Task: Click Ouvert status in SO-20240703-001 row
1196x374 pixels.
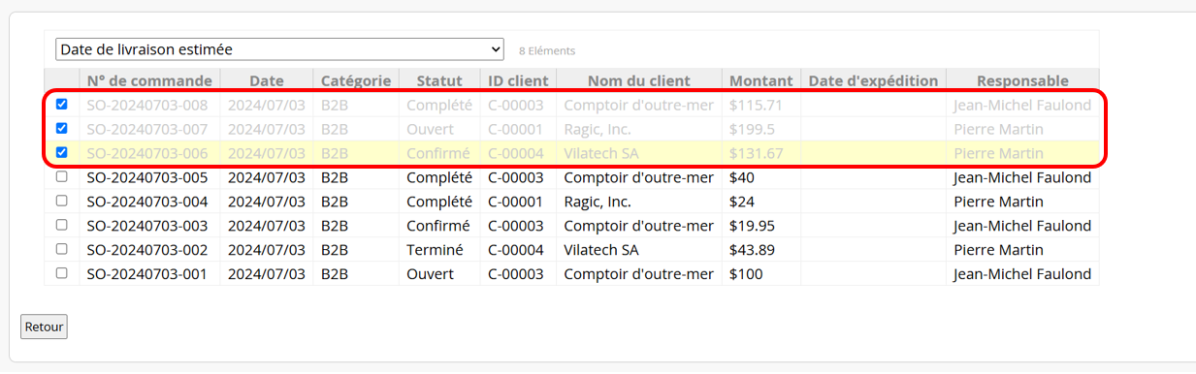Action: click(430, 273)
